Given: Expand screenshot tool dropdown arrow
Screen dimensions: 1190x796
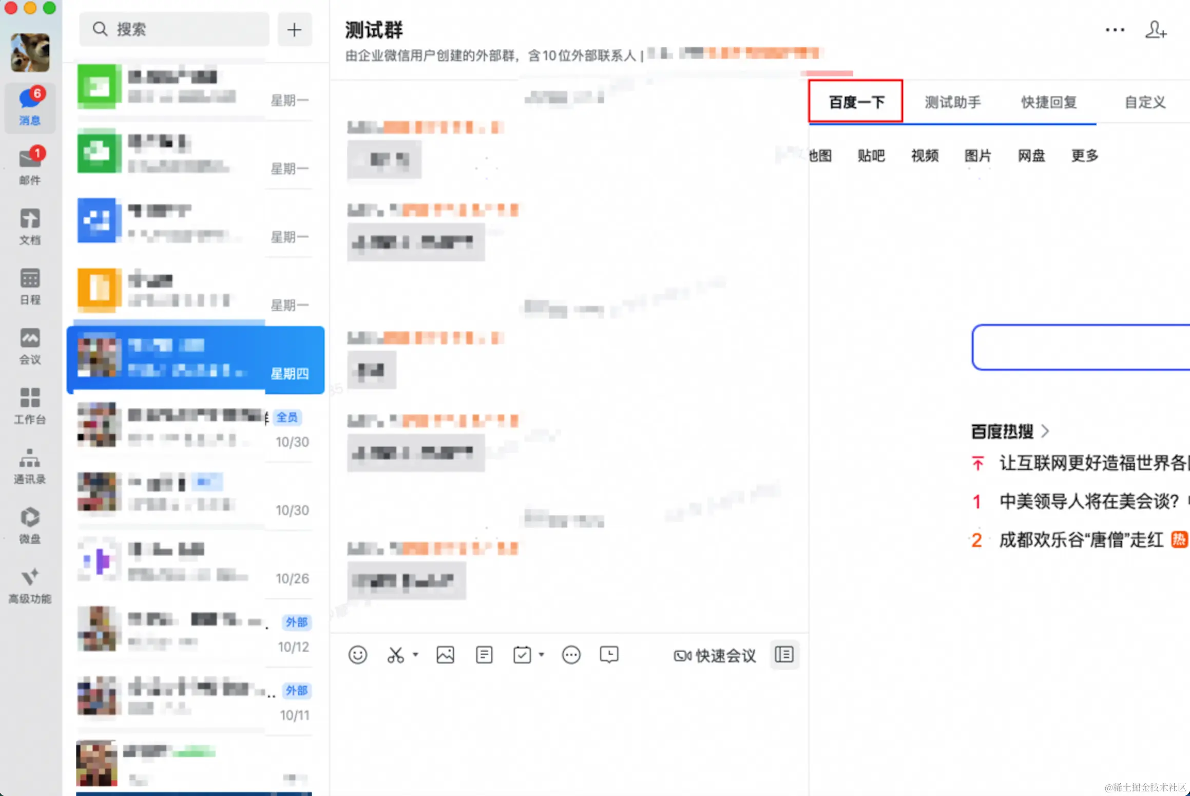Looking at the screenshot, I should tap(415, 655).
